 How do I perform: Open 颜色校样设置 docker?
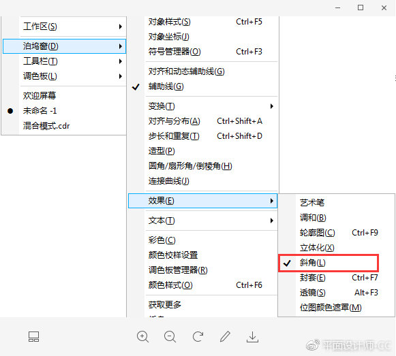[203, 255]
